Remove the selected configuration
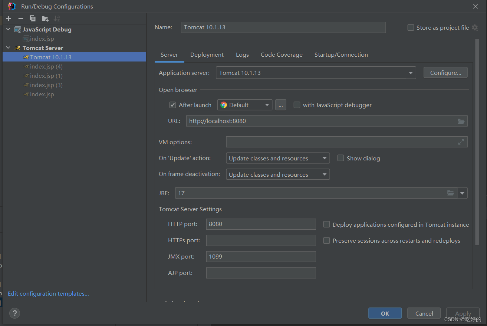Screen dimensions: 487x326 tap(21, 19)
